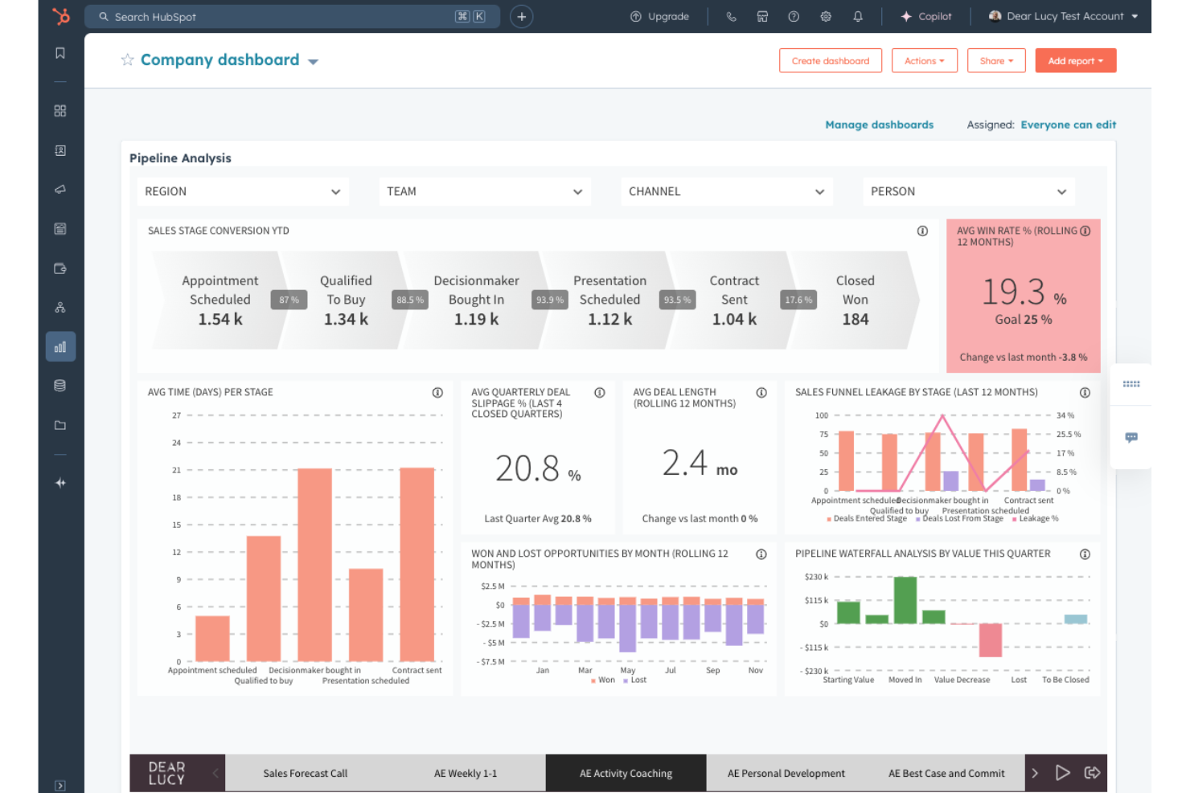
Task: Click the Create dashboard button
Action: pos(831,60)
